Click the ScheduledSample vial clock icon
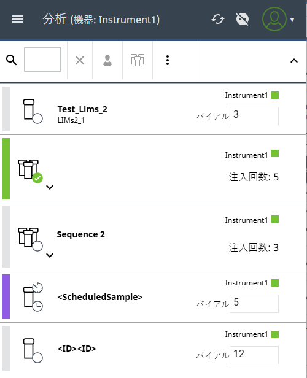 coord(33,297)
